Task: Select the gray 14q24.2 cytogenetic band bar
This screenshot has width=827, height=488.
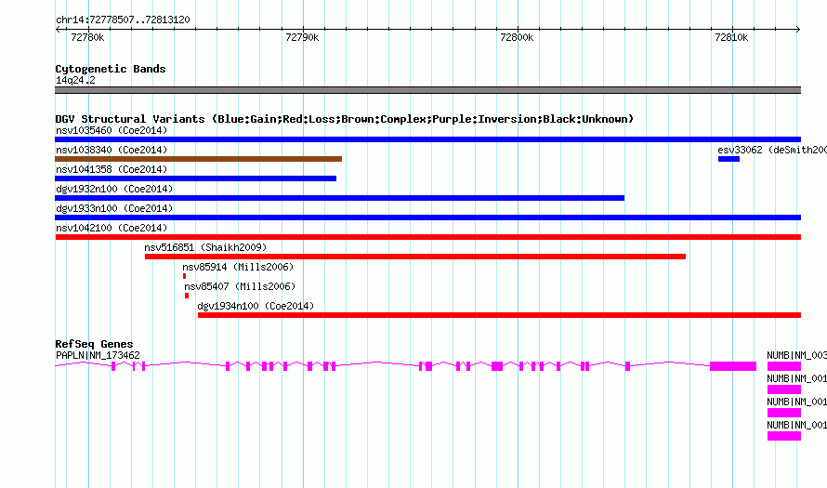Action: tap(427, 90)
